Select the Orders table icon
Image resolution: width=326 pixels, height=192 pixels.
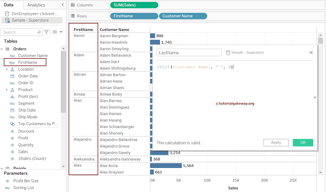coord(8,49)
